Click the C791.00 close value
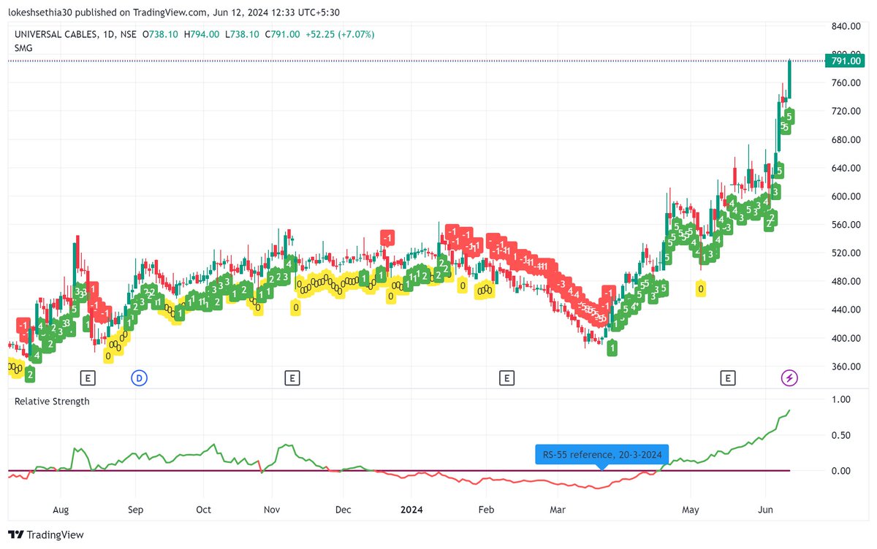Image resolution: width=877 pixels, height=549 pixels. pos(282,34)
